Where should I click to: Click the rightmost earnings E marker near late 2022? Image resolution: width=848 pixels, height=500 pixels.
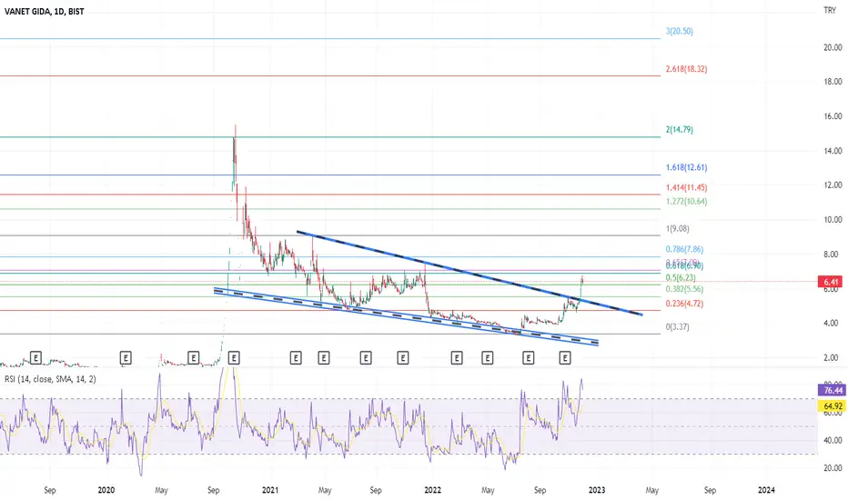point(565,357)
